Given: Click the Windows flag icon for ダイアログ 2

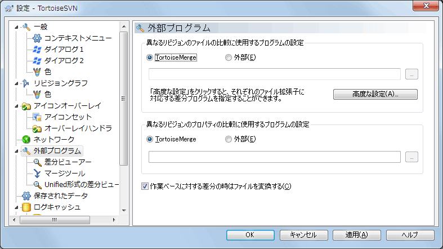Looking at the screenshot, I should coord(37,60).
